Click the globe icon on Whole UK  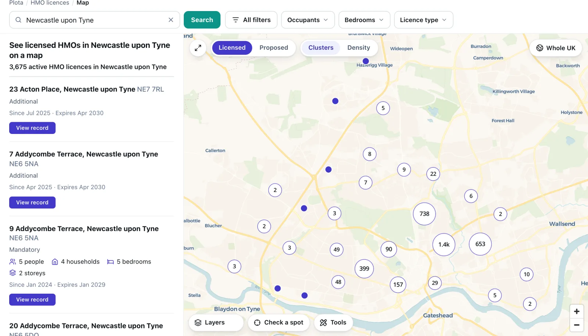(x=539, y=48)
